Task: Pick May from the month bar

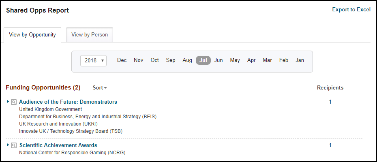Action: point(235,60)
